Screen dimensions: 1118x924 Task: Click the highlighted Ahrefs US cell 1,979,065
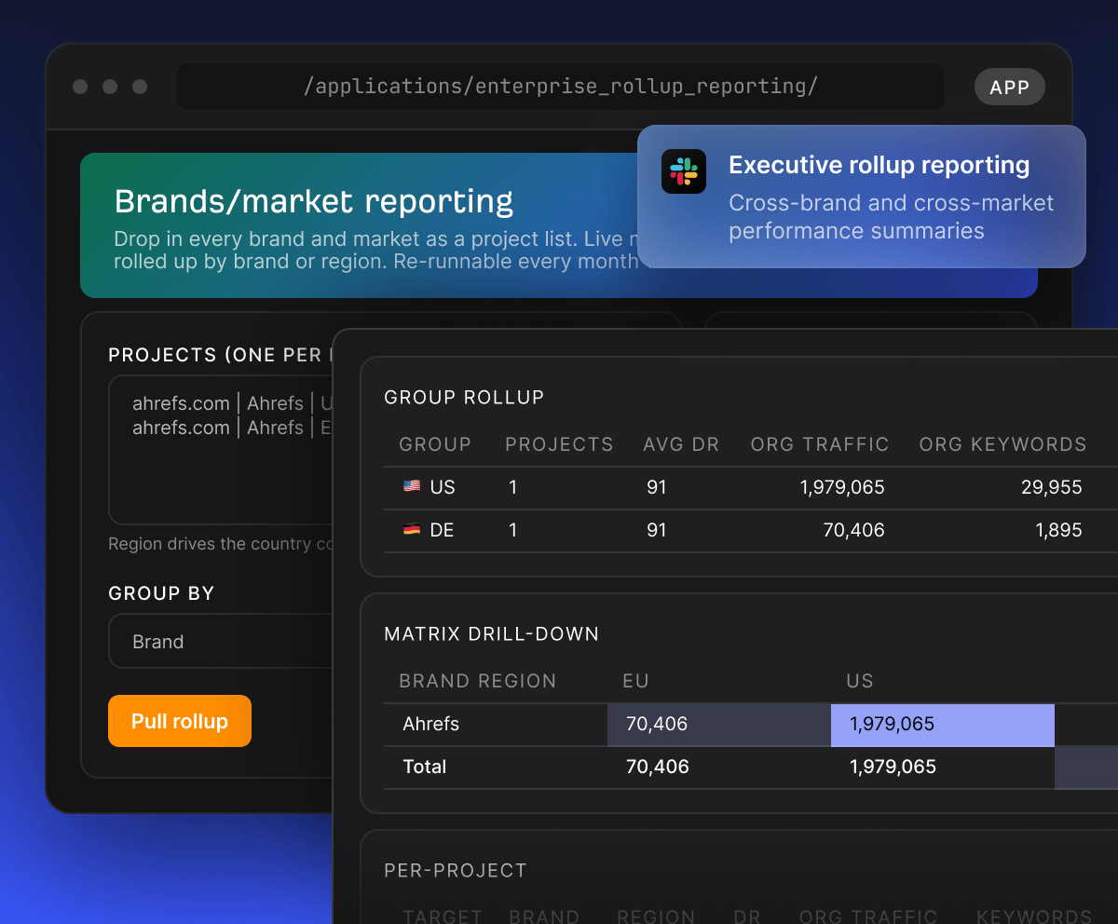(943, 725)
